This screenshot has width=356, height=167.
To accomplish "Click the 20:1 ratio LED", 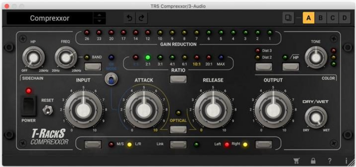I will pos(209,58).
